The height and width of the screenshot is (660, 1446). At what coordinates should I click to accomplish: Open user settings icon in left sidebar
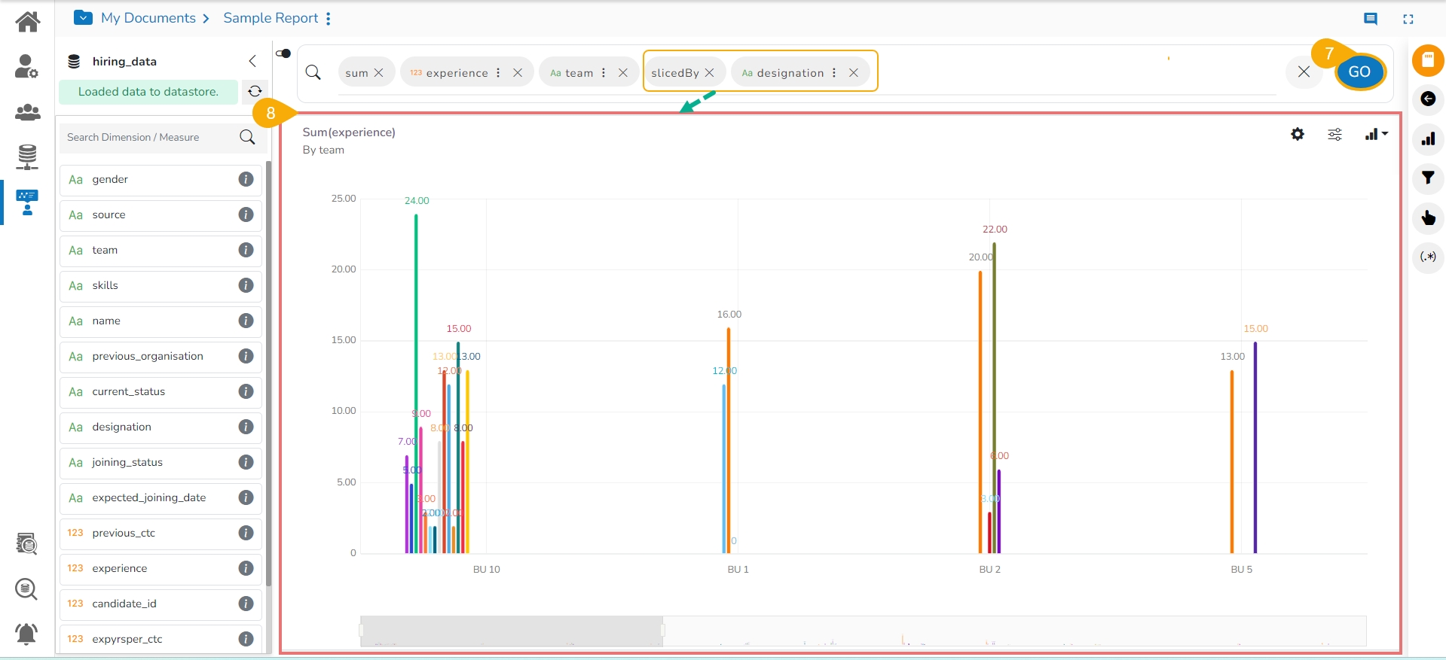[27, 67]
